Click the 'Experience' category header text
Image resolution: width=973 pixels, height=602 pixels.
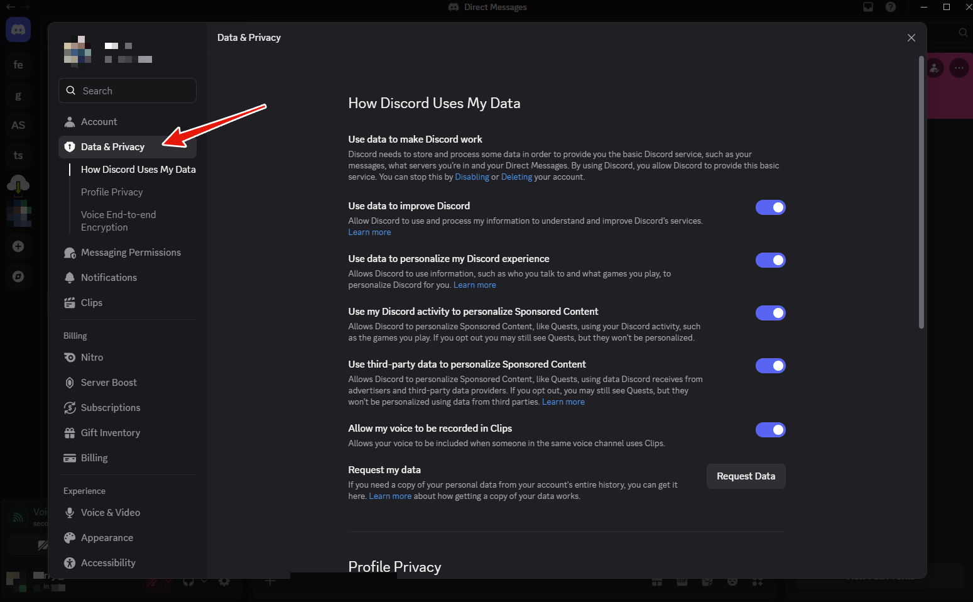pos(84,491)
